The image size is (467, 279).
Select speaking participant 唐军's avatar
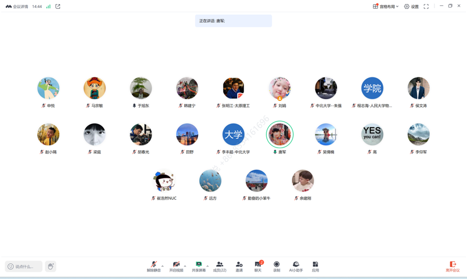(x=279, y=134)
